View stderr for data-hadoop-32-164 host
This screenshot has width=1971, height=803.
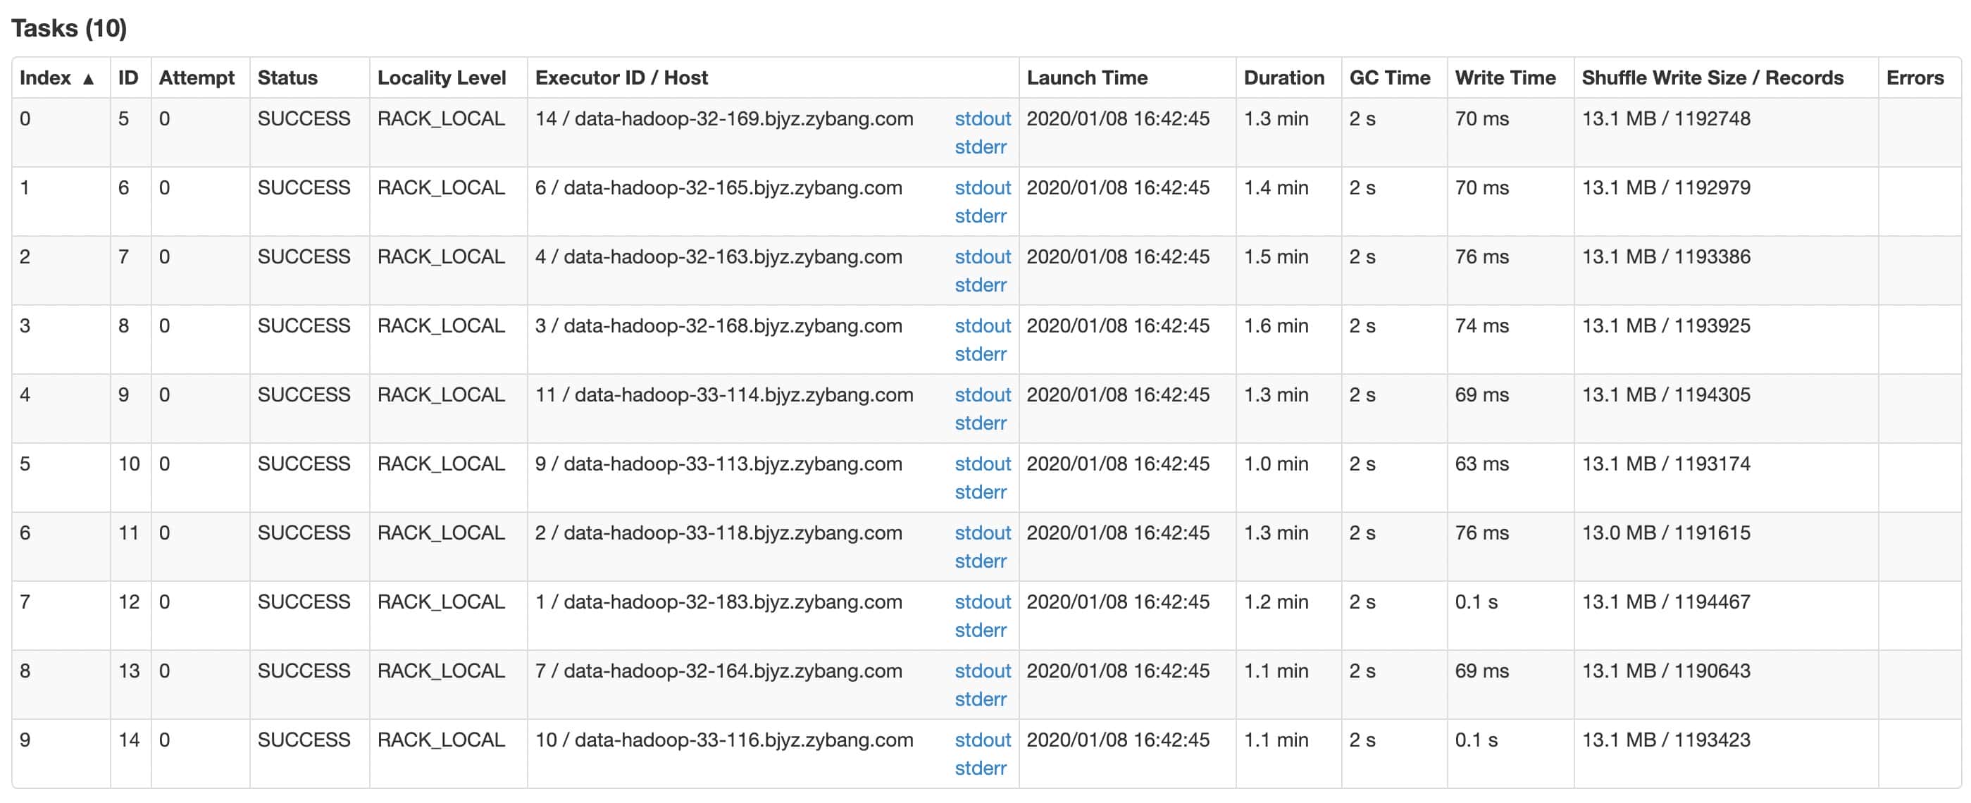coord(980,699)
